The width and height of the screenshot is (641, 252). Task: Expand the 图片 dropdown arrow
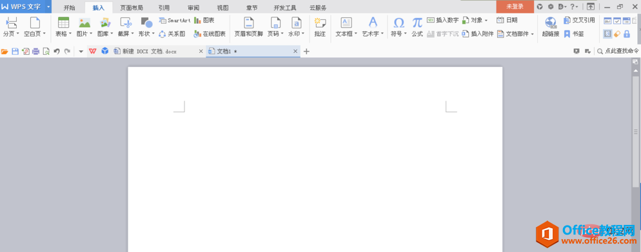[x=91, y=34]
